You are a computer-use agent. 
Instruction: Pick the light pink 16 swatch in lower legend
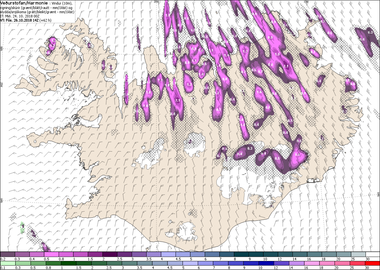coord(312,264)
